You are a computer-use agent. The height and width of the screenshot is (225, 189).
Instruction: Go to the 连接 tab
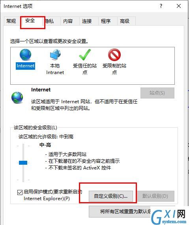click(x=87, y=21)
